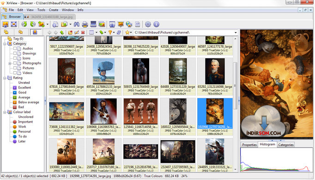315x180 pixels.
Task: Check the Photographs category box
Action: [x=15, y=63]
